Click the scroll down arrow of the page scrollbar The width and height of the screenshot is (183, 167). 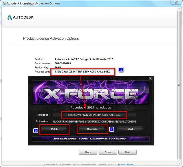coord(179,163)
